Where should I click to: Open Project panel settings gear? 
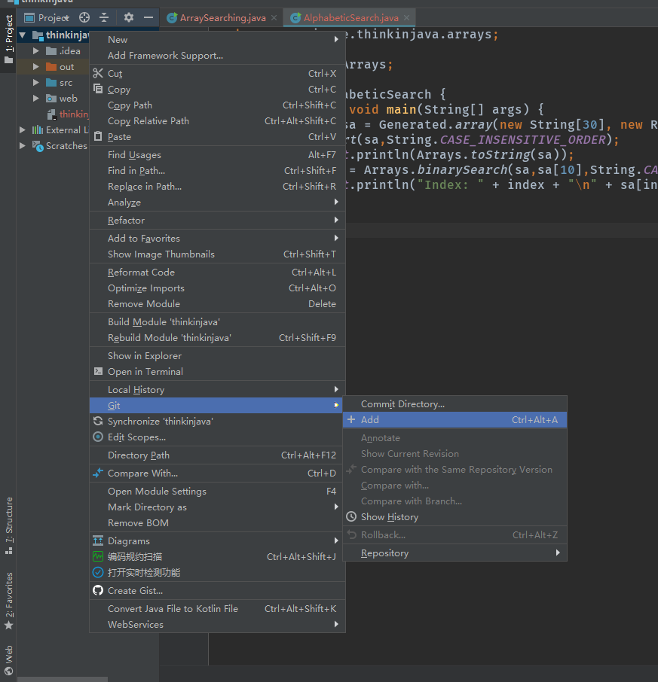pos(129,17)
